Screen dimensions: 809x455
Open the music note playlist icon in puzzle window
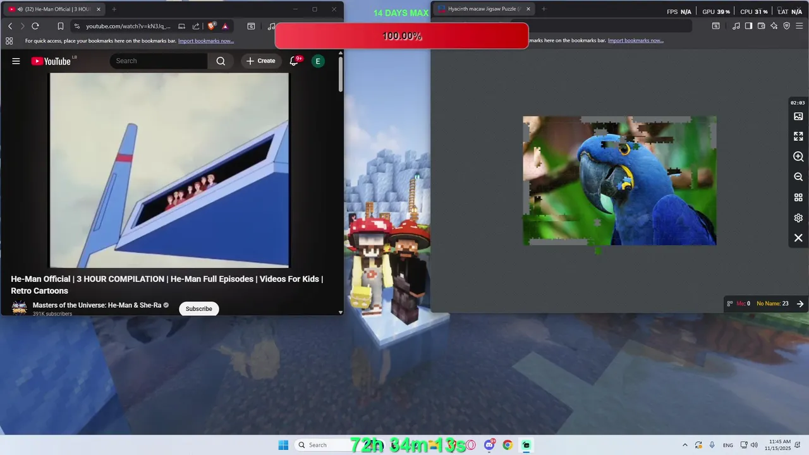736,26
